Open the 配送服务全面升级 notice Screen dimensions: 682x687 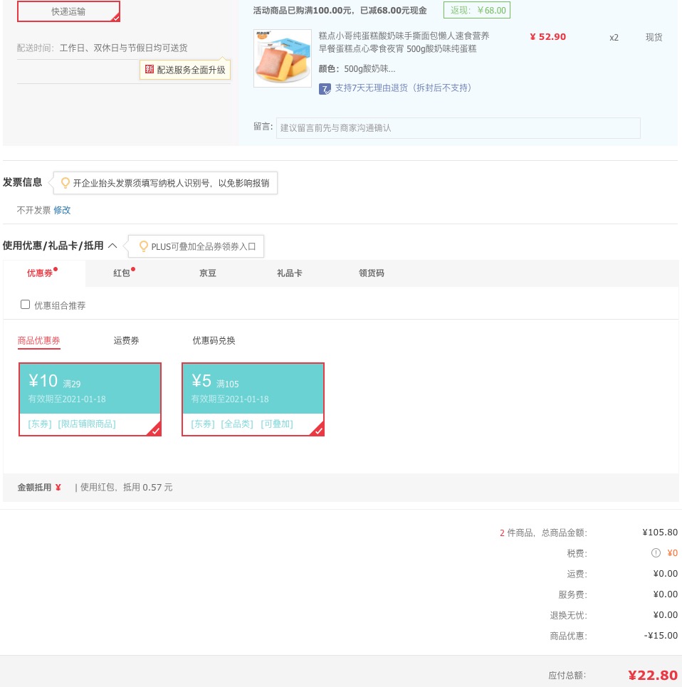pyautogui.click(x=185, y=70)
